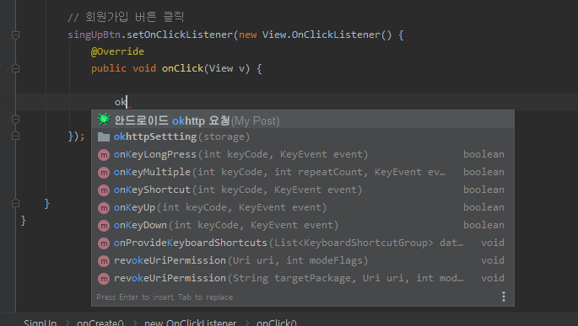
Task: Click the typed 'ok' text in the editor
Action: coord(121,102)
